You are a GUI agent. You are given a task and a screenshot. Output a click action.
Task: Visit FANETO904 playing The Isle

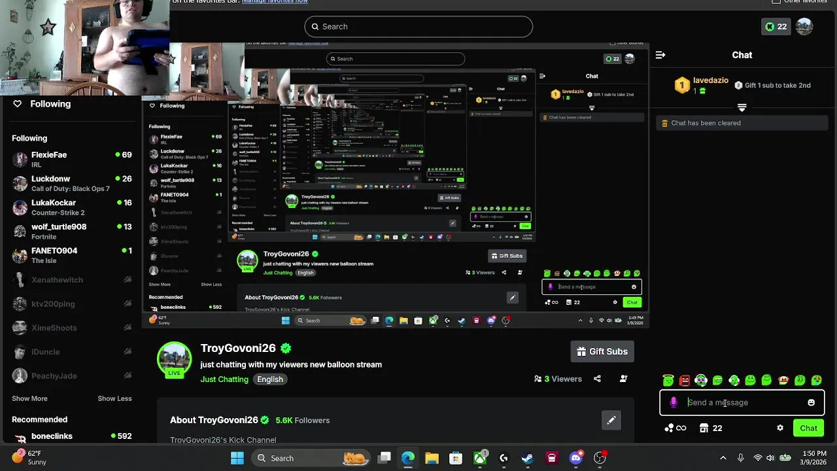click(x=72, y=255)
